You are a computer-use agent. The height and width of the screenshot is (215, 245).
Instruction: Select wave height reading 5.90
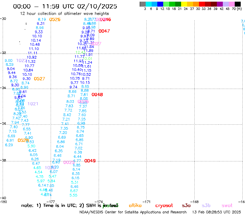click(31, 146)
